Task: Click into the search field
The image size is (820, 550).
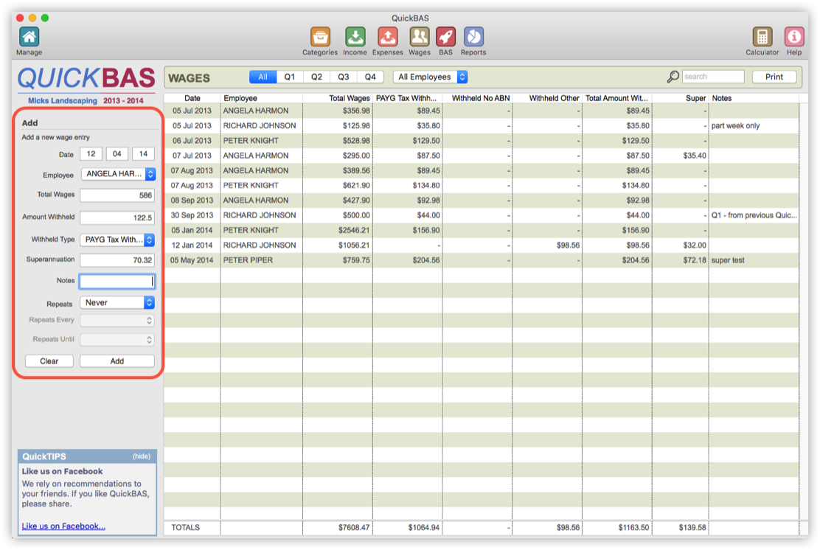Action: (x=712, y=77)
